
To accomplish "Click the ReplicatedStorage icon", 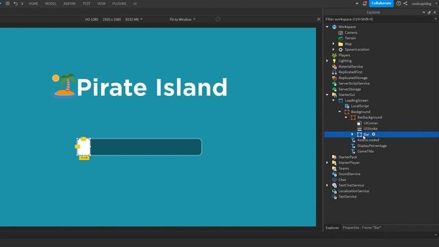I will click(334, 78).
